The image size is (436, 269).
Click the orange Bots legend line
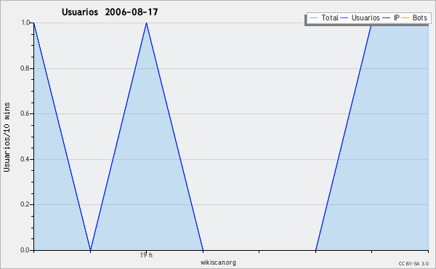click(x=405, y=18)
